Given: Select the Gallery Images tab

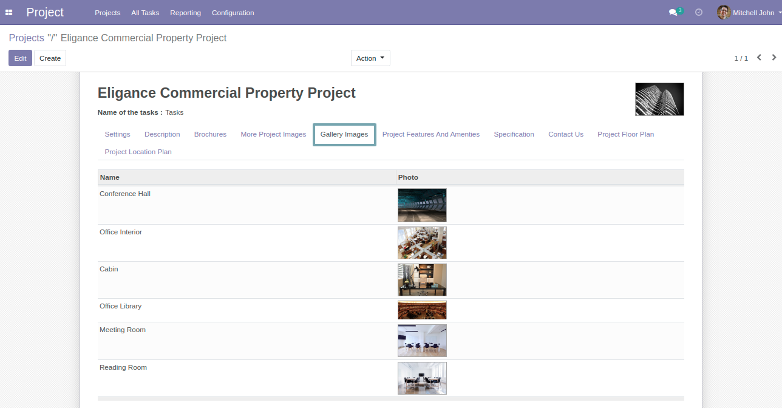Looking at the screenshot, I should click(x=344, y=134).
